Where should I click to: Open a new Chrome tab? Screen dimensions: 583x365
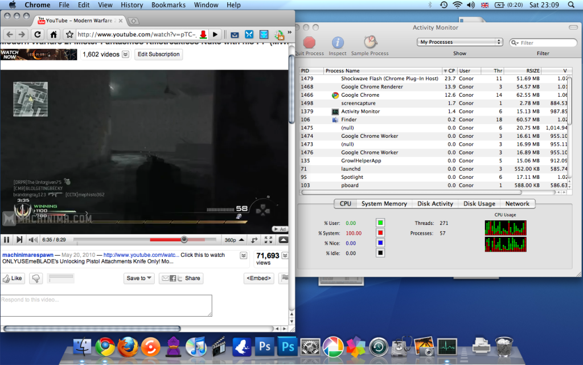(133, 21)
